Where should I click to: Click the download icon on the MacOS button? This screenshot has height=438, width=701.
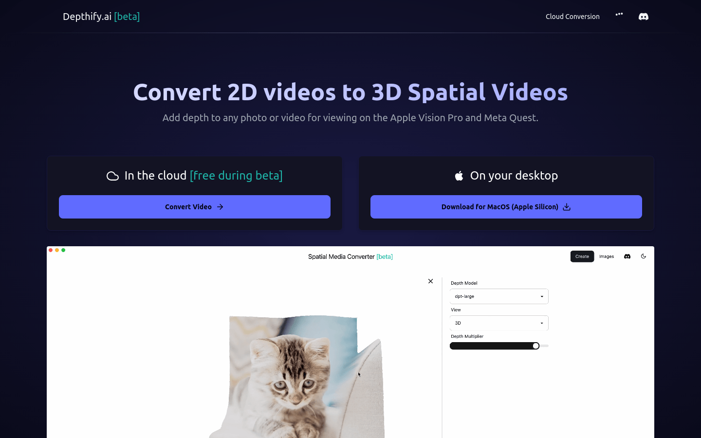pyautogui.click(x=567, y=207)
